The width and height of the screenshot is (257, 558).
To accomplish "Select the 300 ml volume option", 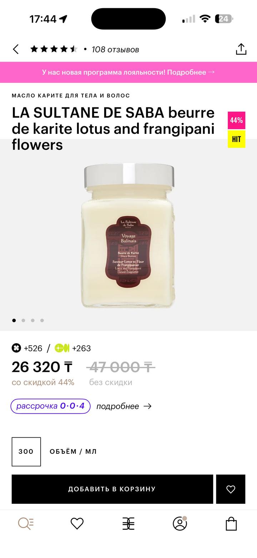I will 26,452.
